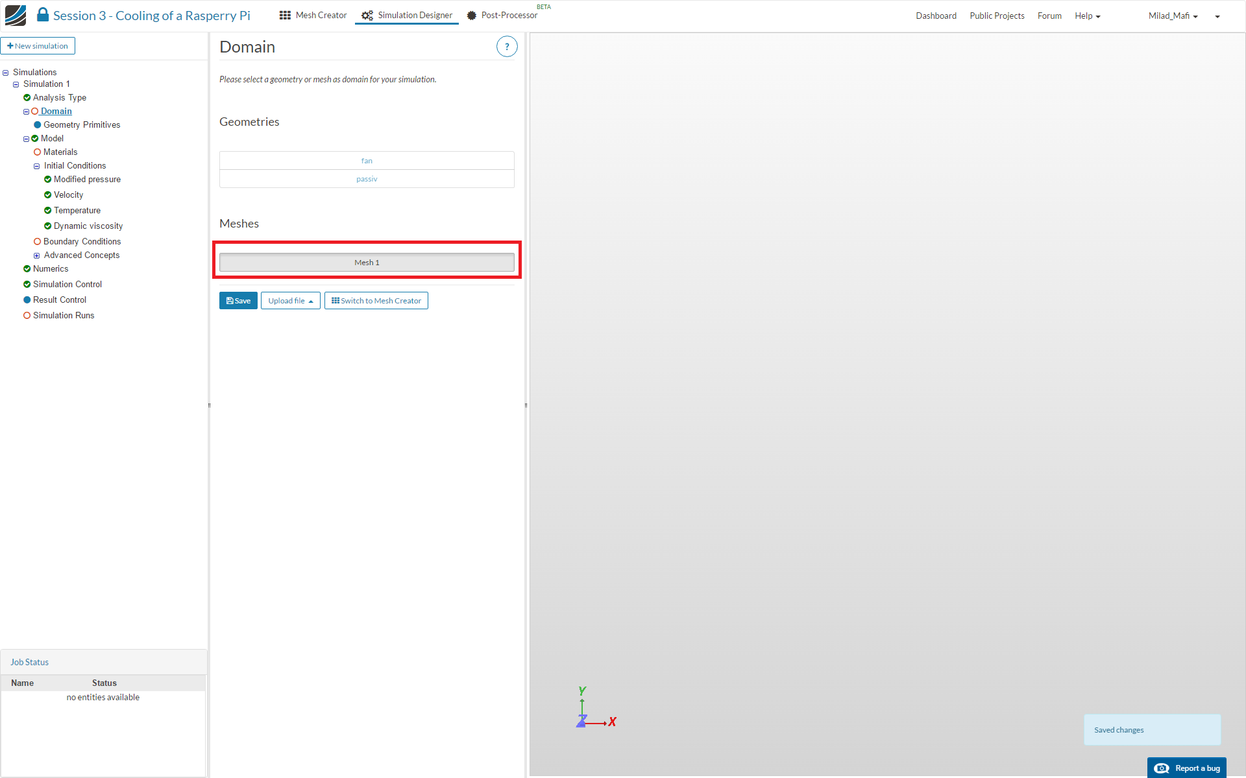Collapse the Simulations tree root

[x=6, y=73]
